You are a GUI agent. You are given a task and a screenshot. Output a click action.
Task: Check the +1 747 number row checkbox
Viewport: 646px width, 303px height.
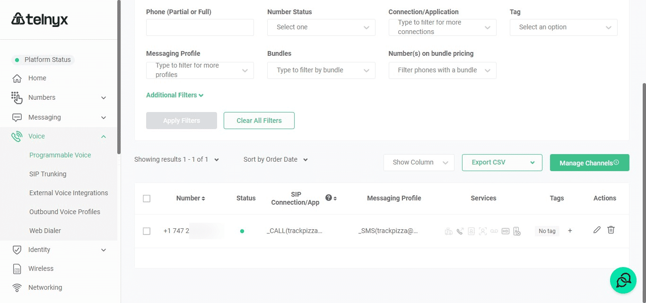click(x=147, y=231)
